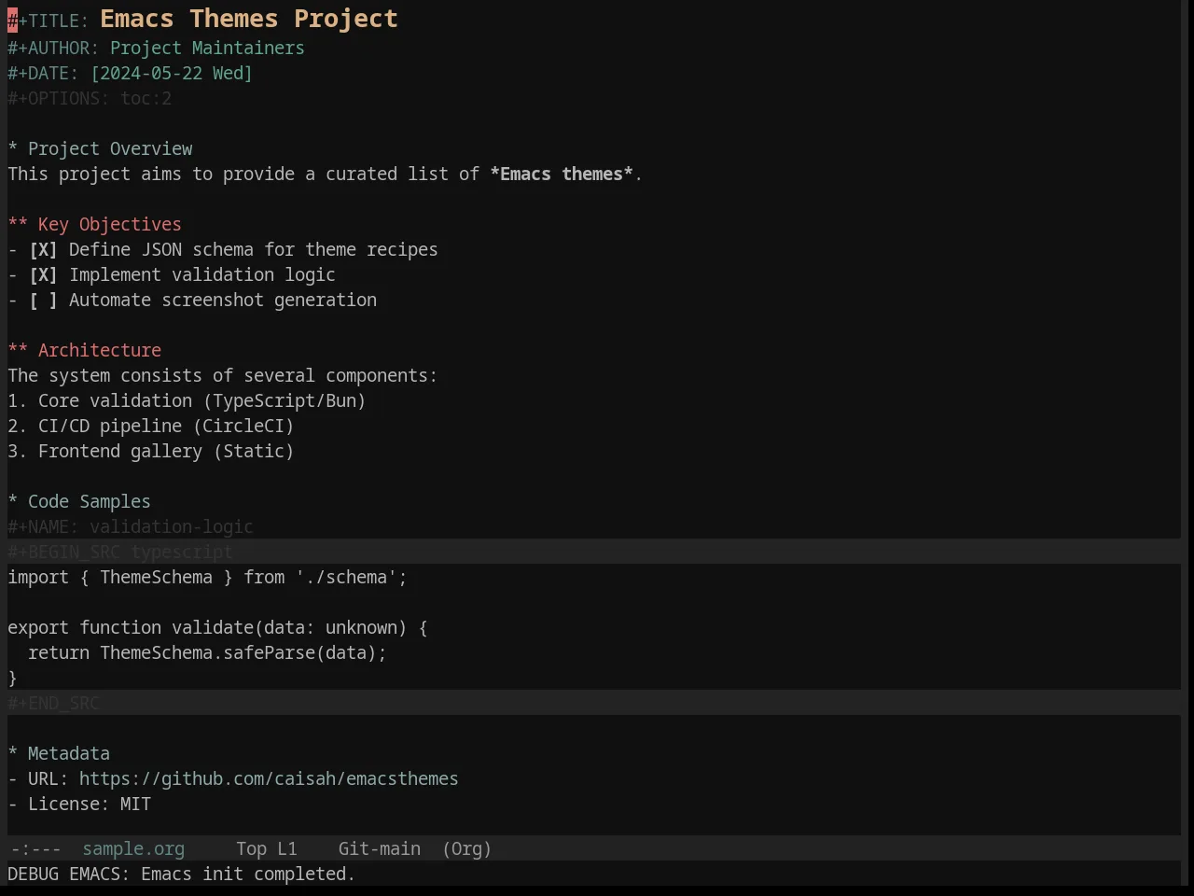
Task: Click the 'L1' line number in mode line
Action: coord(287,849)
